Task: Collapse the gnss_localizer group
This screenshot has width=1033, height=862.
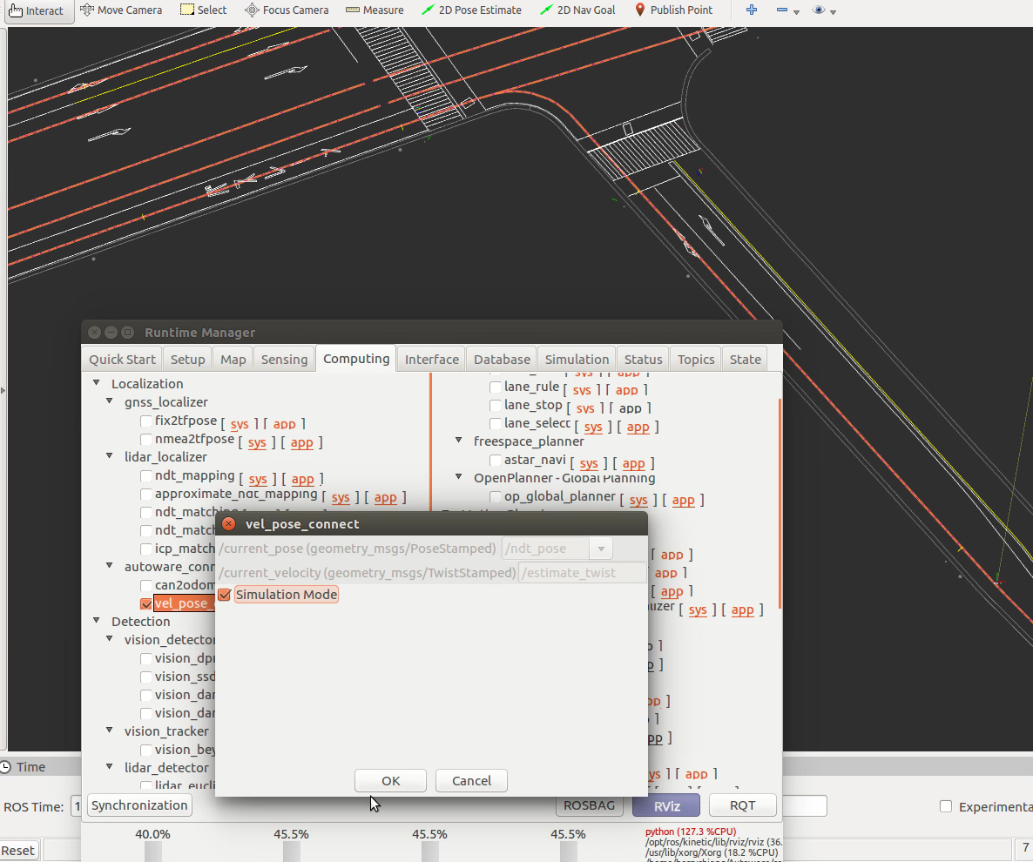Action: [x=109, y=401]
